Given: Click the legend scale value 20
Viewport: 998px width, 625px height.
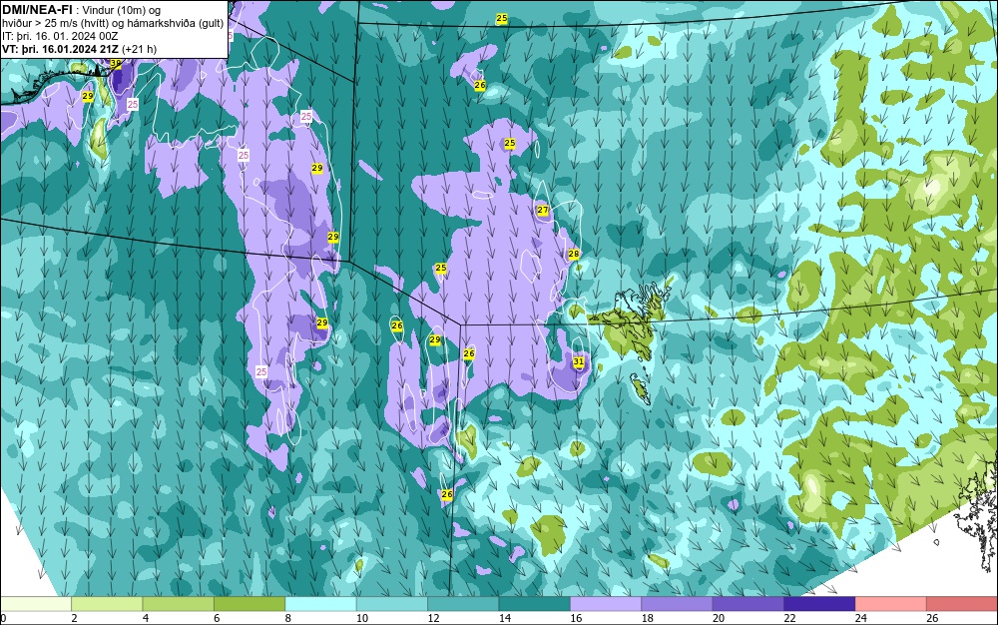Looking at the screenshot, I should pyautogui.click(x=719, y=619).
